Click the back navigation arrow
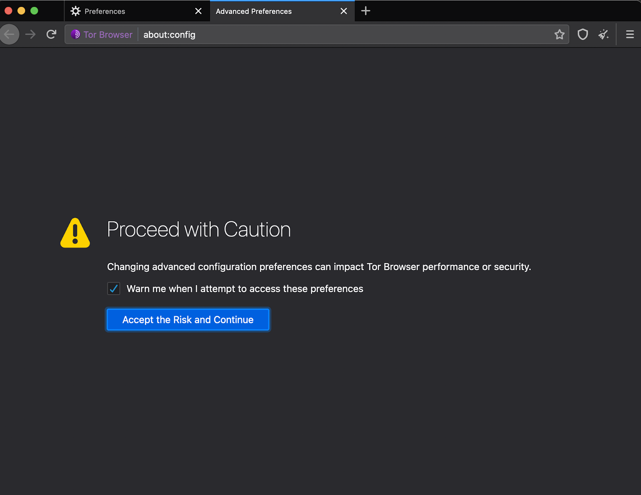 [x=9, y=34]
